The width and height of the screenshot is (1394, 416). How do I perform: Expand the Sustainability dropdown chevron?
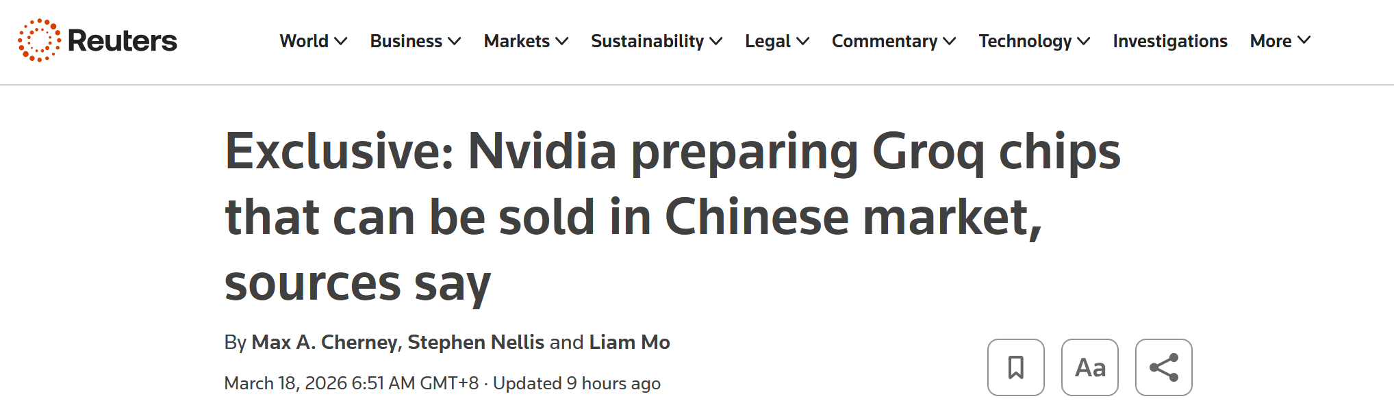tap(715, 41)
